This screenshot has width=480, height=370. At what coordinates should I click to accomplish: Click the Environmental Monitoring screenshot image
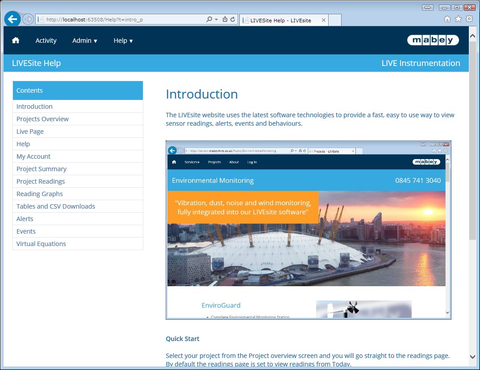[x=308, y=230]
